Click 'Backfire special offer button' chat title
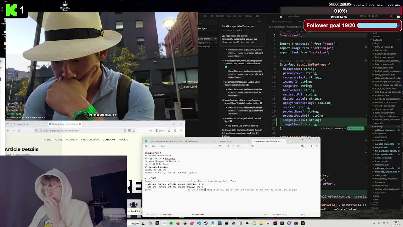The image size is (403, 227). tap(238, 26)
